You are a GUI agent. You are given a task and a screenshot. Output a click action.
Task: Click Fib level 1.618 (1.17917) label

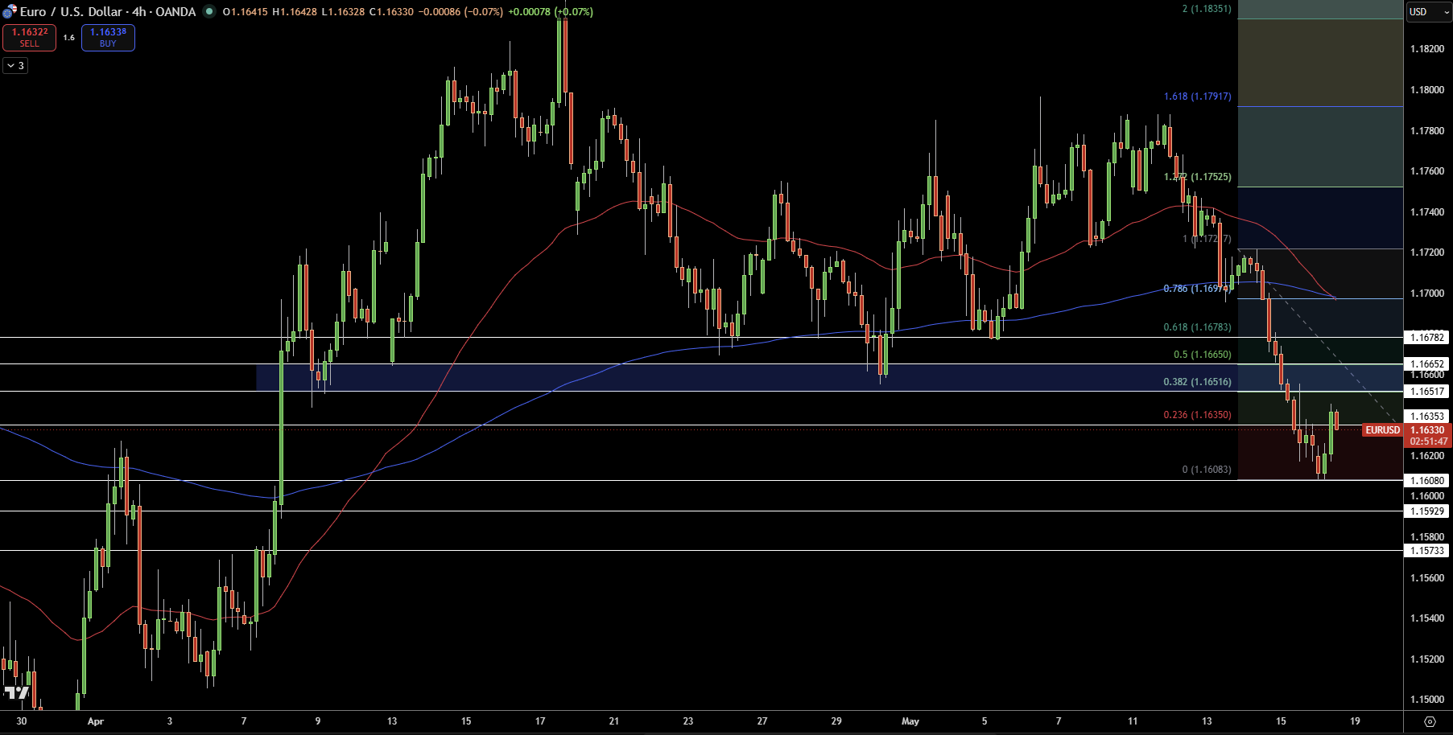click(x=1198, y=96)
